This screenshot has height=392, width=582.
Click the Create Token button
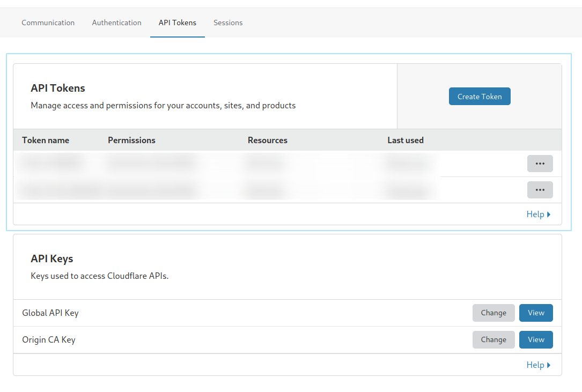click(x=480, y=97)
